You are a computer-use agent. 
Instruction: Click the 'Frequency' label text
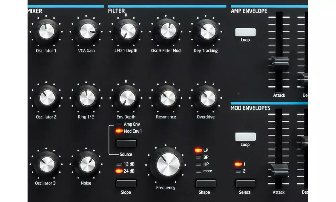tap(166, 188)
